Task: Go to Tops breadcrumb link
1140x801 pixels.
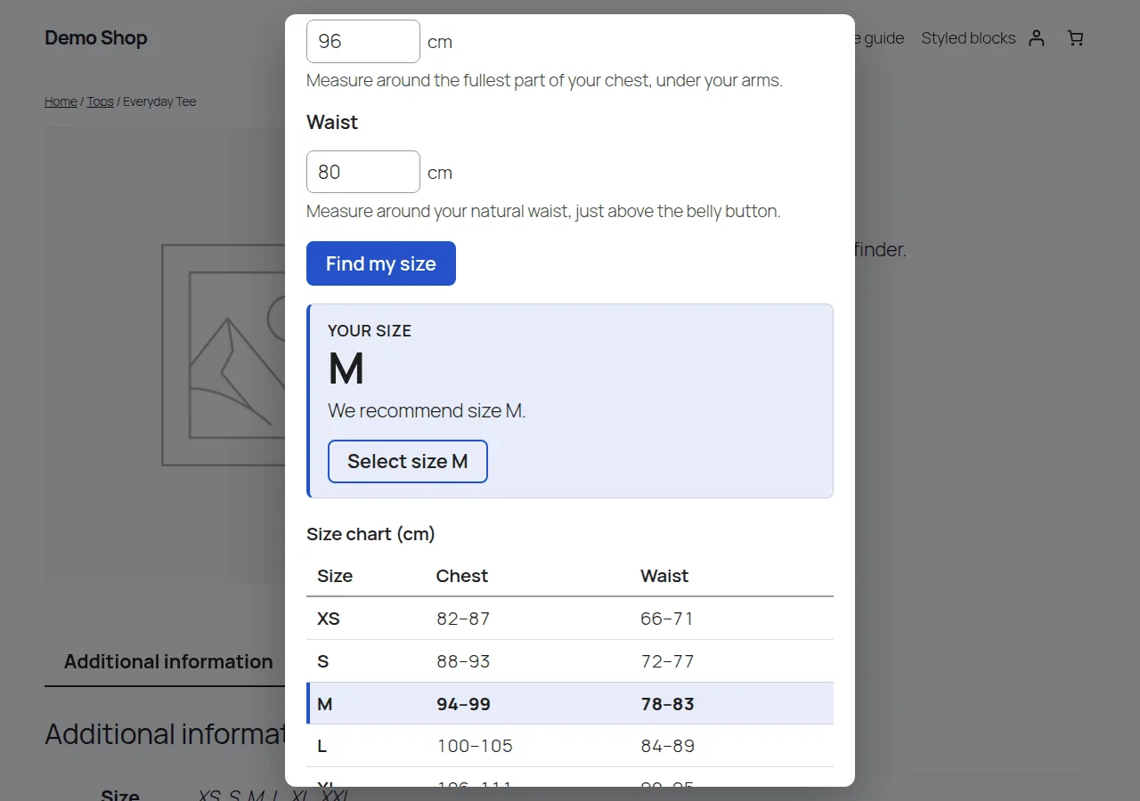Action: pyautogui.click(x=100, y=101)
